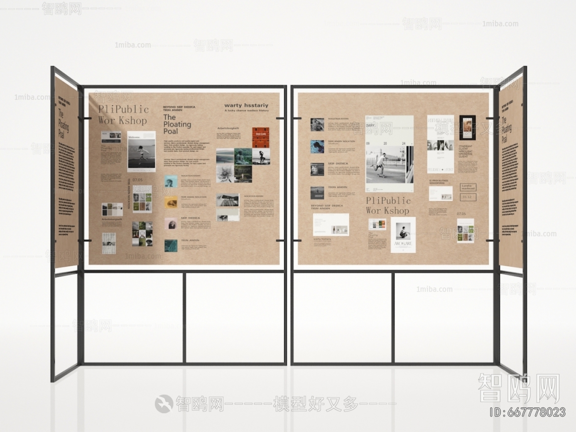
Task: Click the skateboarder DIARY poster
Action: click(x=389, y=154)
